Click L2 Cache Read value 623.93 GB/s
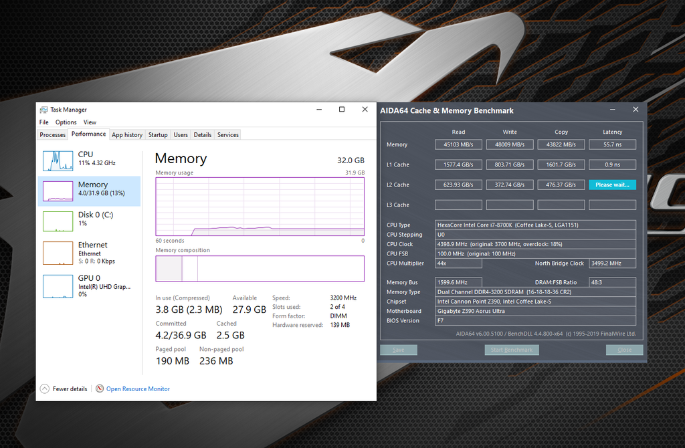This screenshot has width=685, height=448. tap(458, 185)
